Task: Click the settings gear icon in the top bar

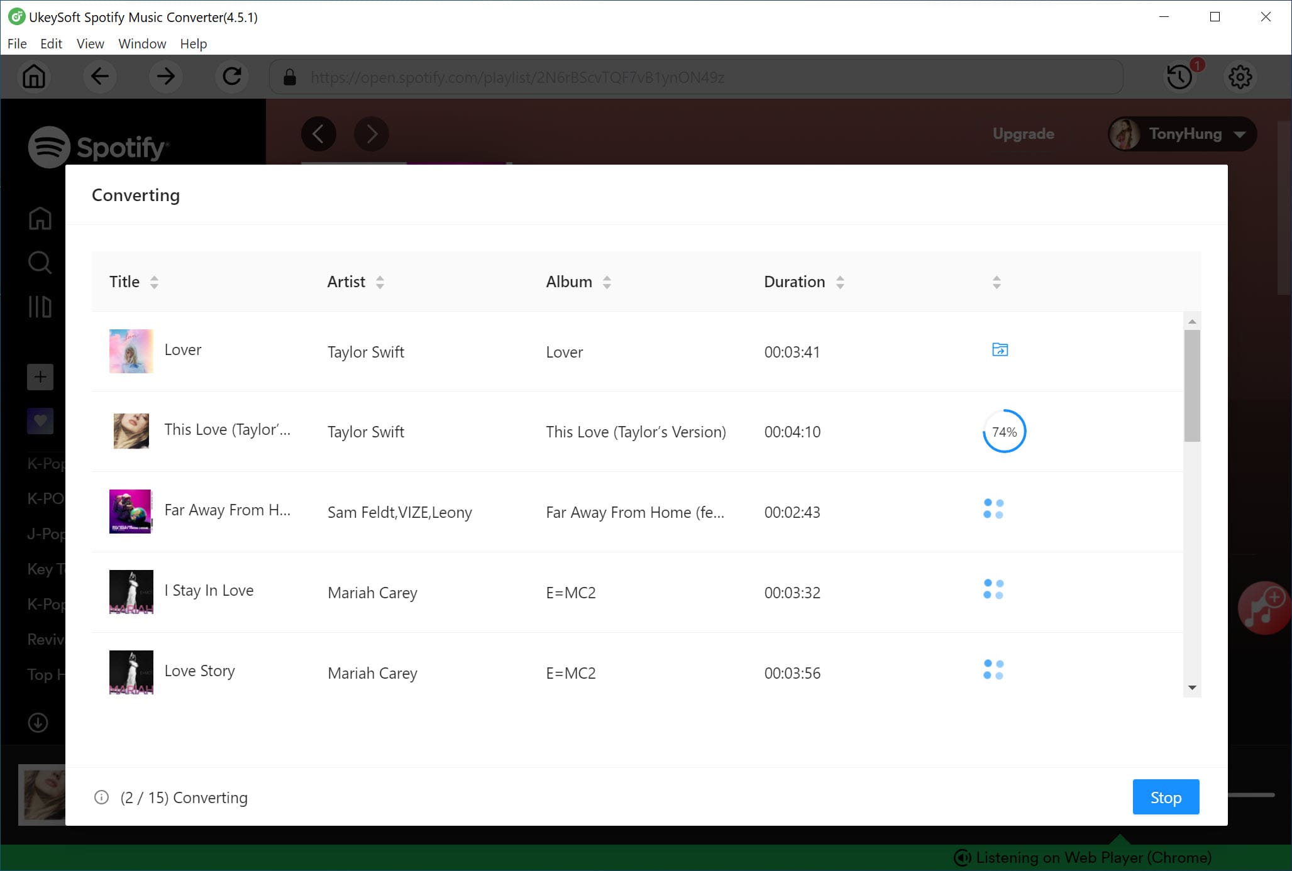Action: click(x=1240, y=77)
